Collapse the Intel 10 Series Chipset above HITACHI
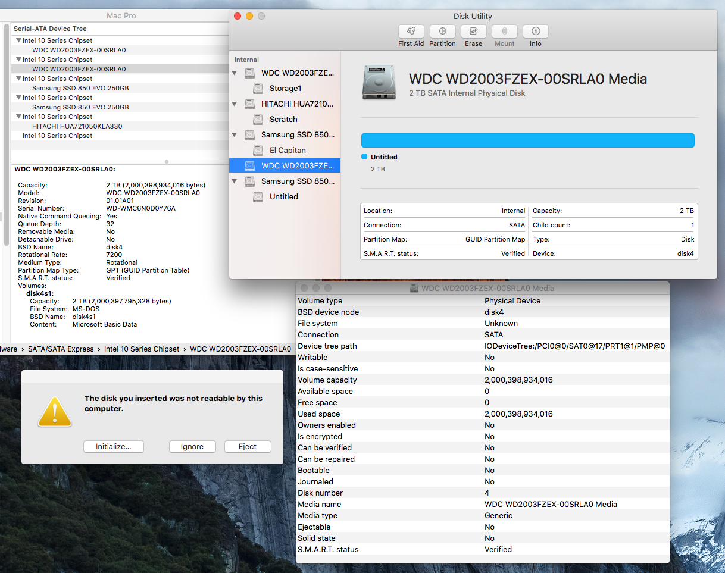 click(18, 117)
